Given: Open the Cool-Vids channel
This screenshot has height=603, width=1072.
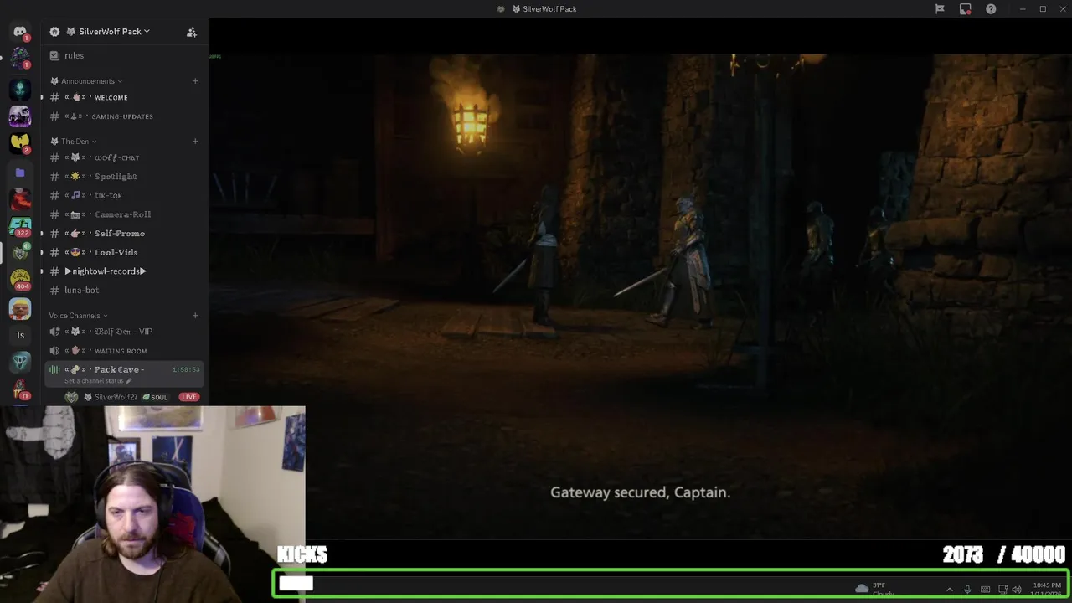Looking at the screenshot, I should pyautogui.click(x=126, y=252).
